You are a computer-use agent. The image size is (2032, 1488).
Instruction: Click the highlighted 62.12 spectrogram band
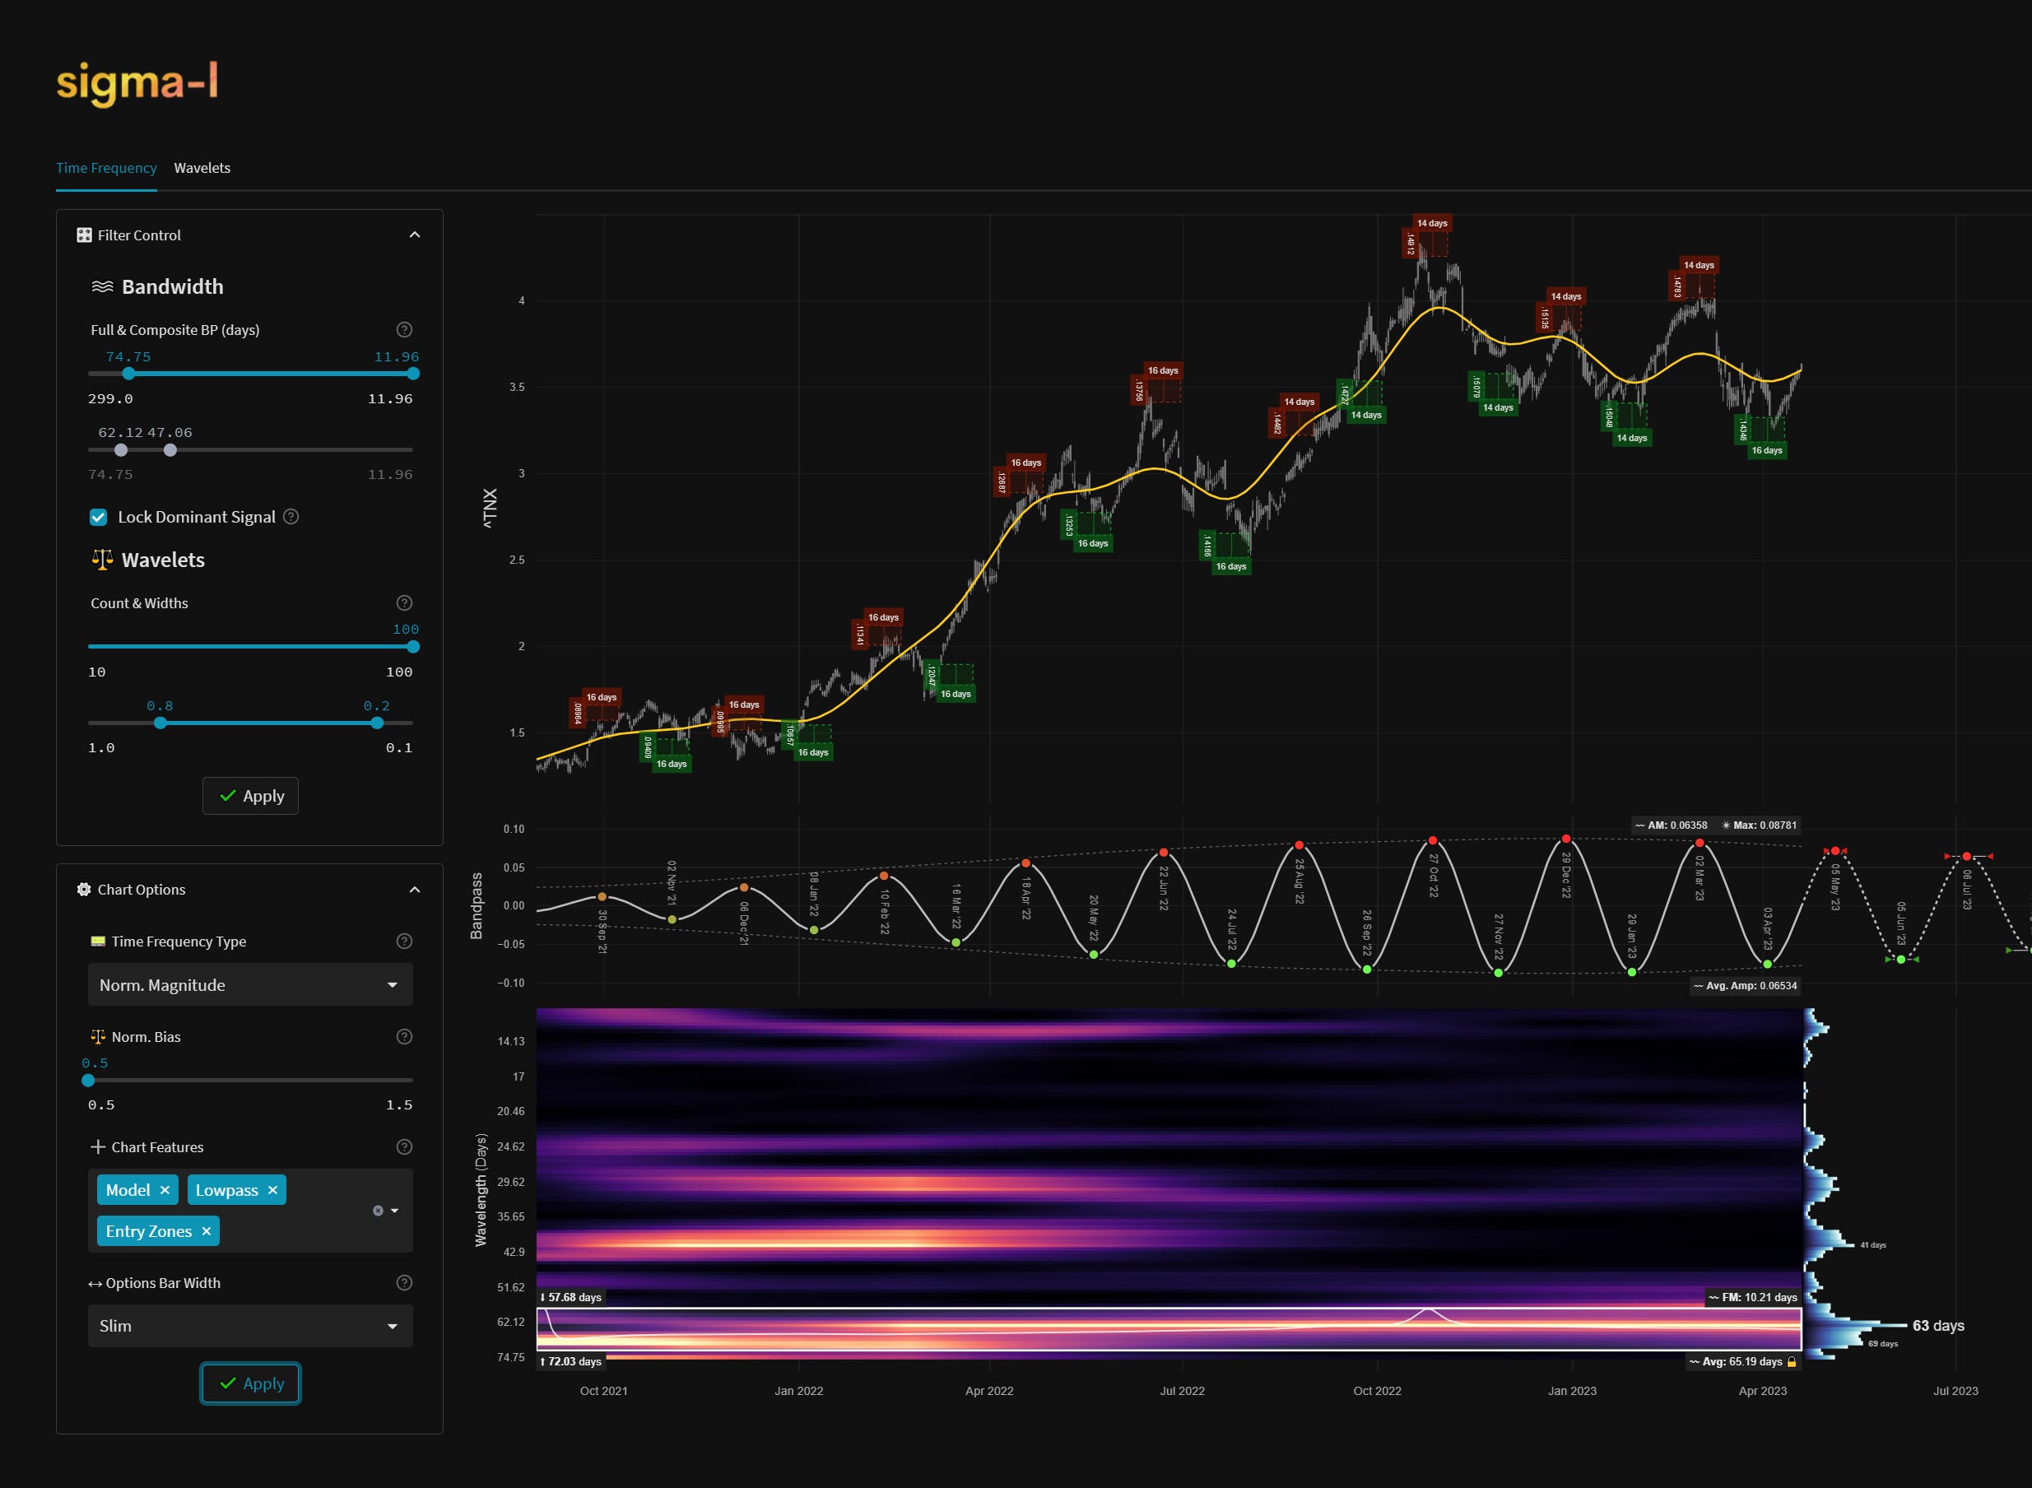[x=1168, y=1328]
